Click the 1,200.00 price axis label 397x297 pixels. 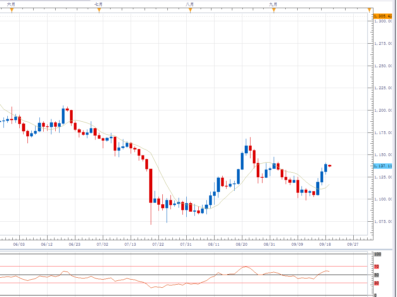383,110
